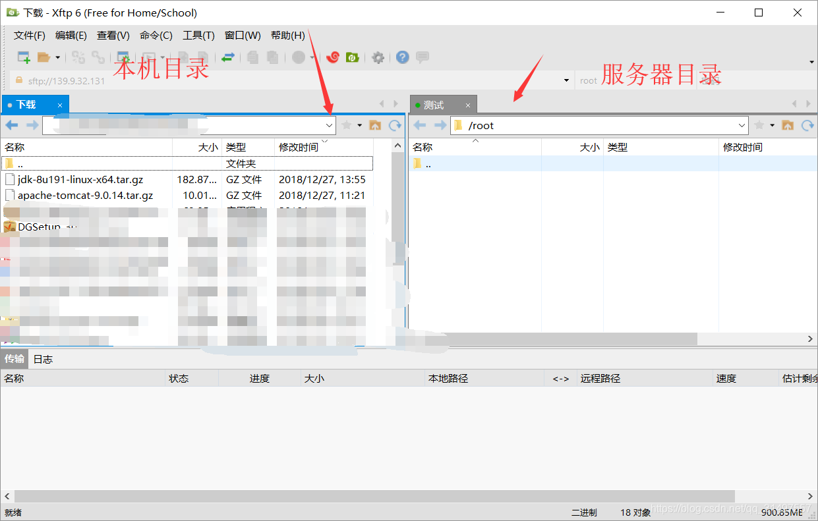
Task: Open local pane bookmark star
Action: point(347,125)
